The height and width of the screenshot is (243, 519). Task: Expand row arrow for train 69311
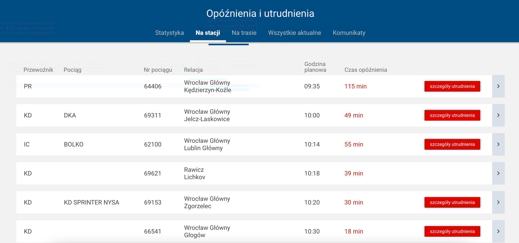coord(498,115)
